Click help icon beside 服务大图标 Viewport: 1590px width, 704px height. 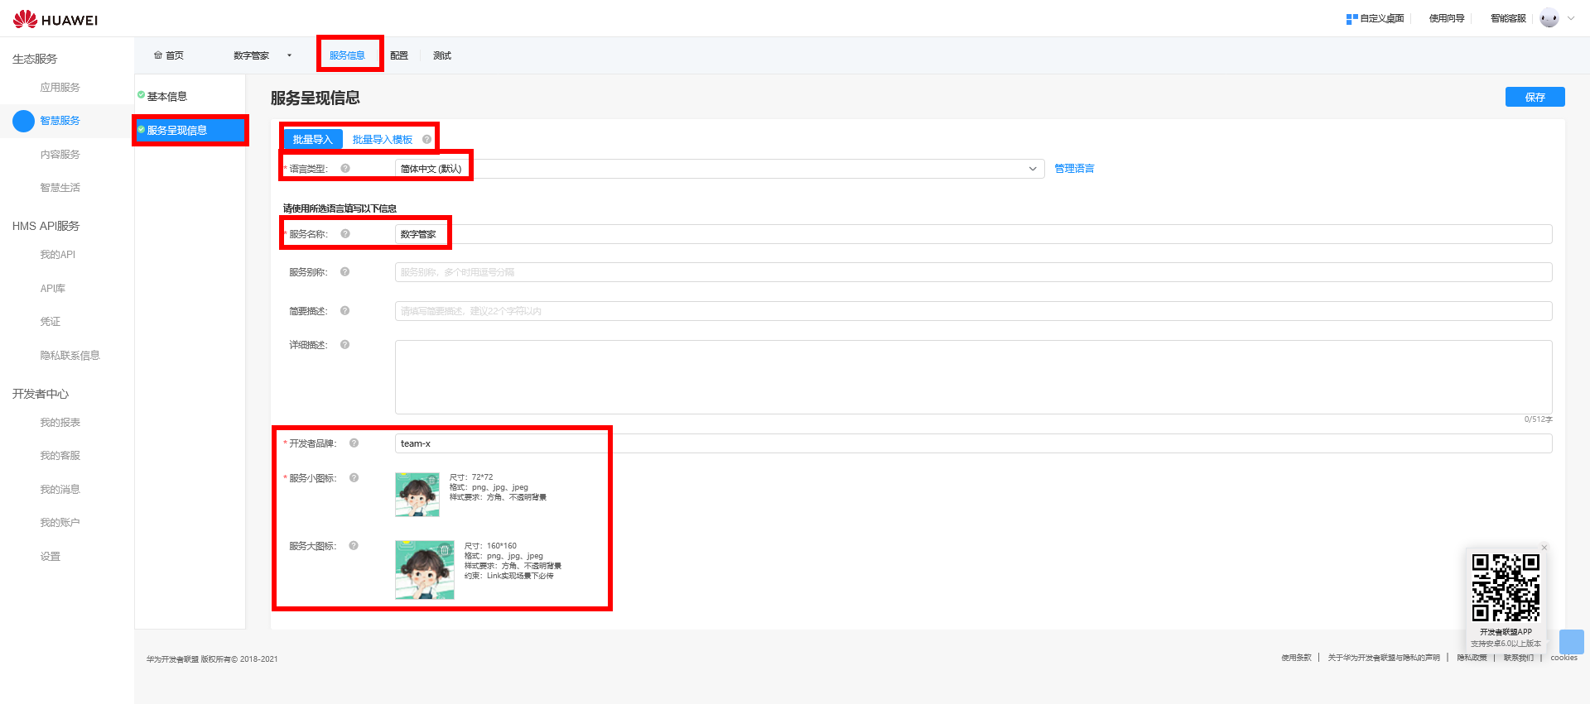click(354, 545)
